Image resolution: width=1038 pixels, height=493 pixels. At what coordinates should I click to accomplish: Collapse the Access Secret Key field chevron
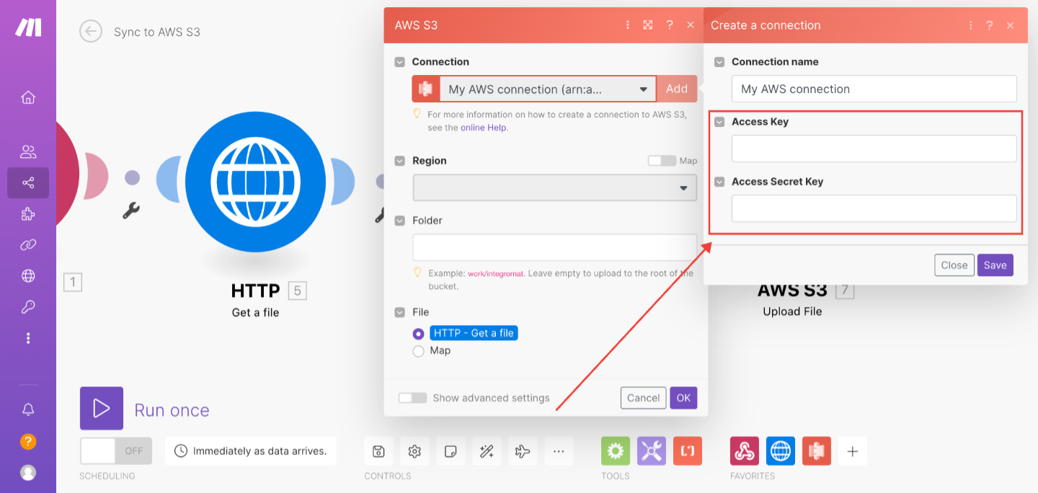coord(719,182)
